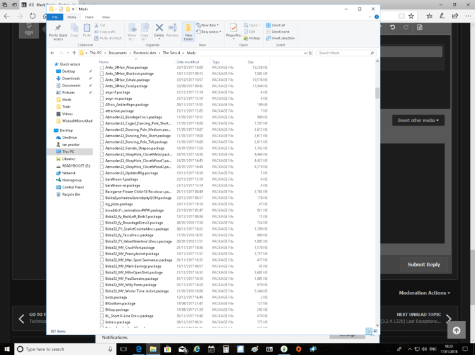Open the Copy to ribbon button
The height and width of the screenshot is (355, 475).
[x=144, y=32]
